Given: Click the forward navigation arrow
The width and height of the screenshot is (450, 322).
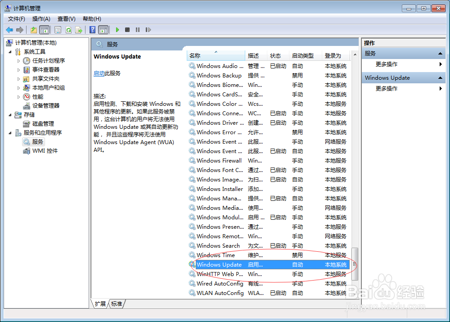Looking at the screenshot, I should (19, 30).
